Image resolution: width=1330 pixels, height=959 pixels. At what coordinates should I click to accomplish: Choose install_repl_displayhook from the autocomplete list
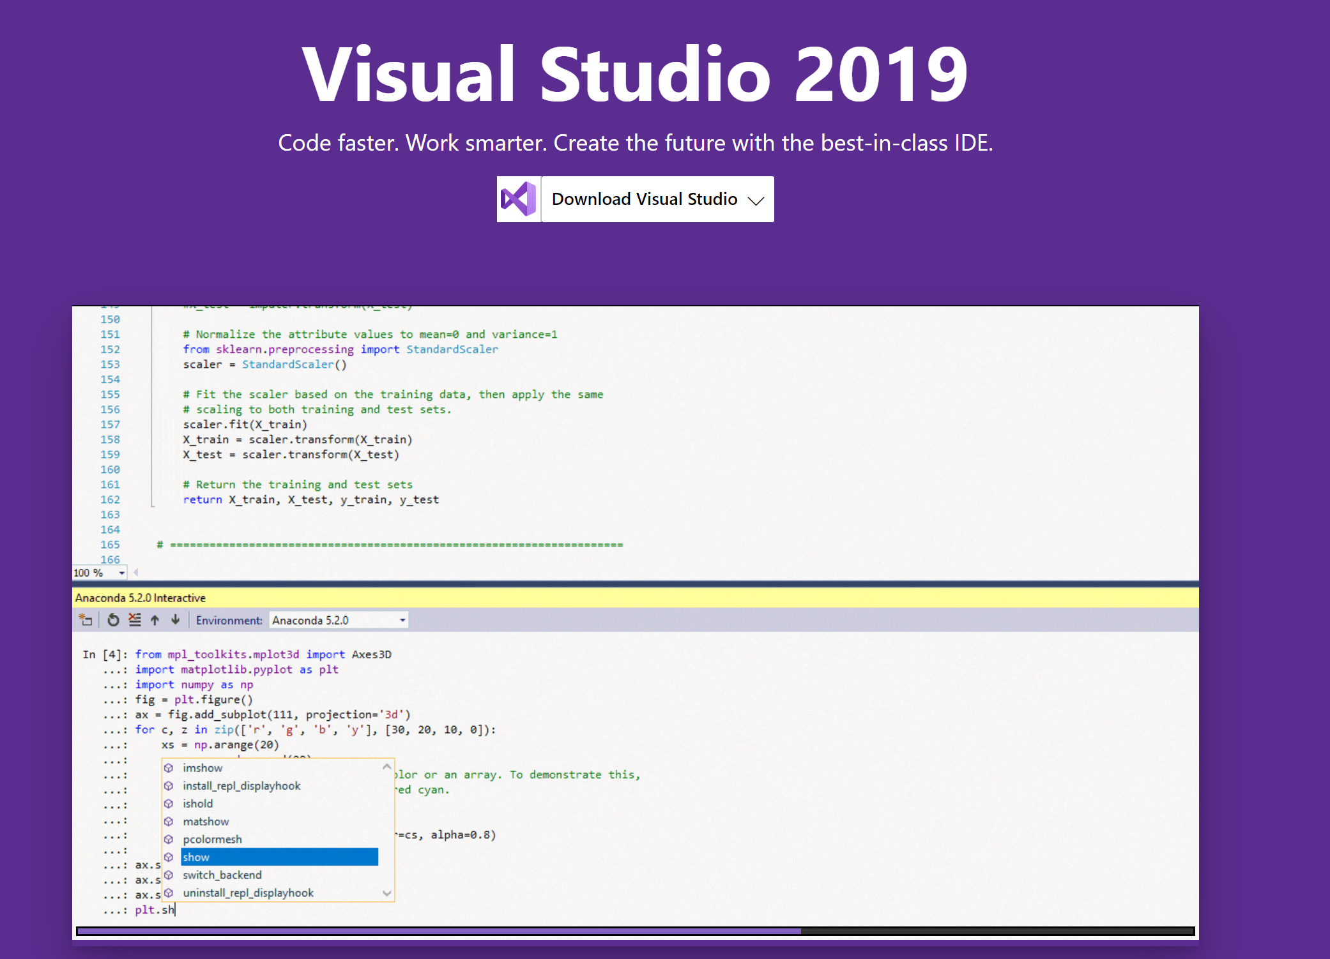241,786
